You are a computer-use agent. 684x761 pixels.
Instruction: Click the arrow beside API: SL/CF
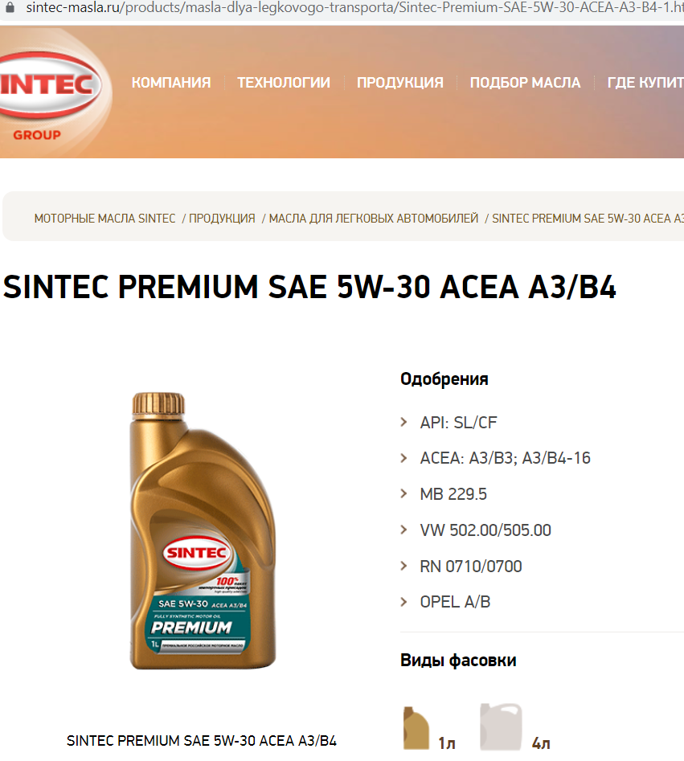[403, 422]
